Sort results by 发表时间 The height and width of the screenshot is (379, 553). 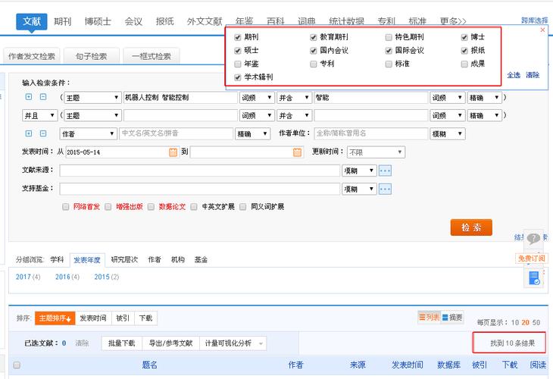coord(92,318)
